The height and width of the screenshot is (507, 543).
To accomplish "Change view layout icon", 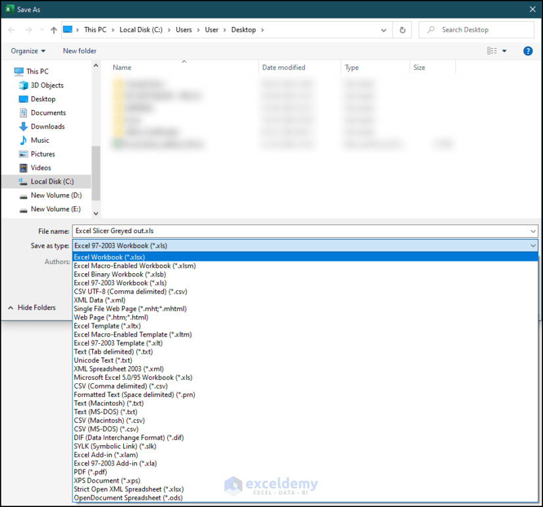I will coord(492,51).
